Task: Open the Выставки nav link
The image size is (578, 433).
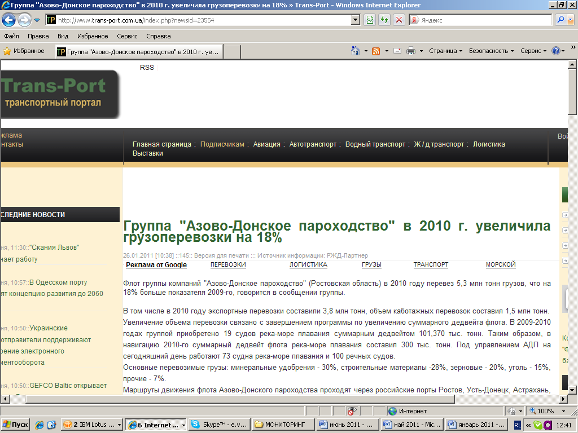Action: 148,153
